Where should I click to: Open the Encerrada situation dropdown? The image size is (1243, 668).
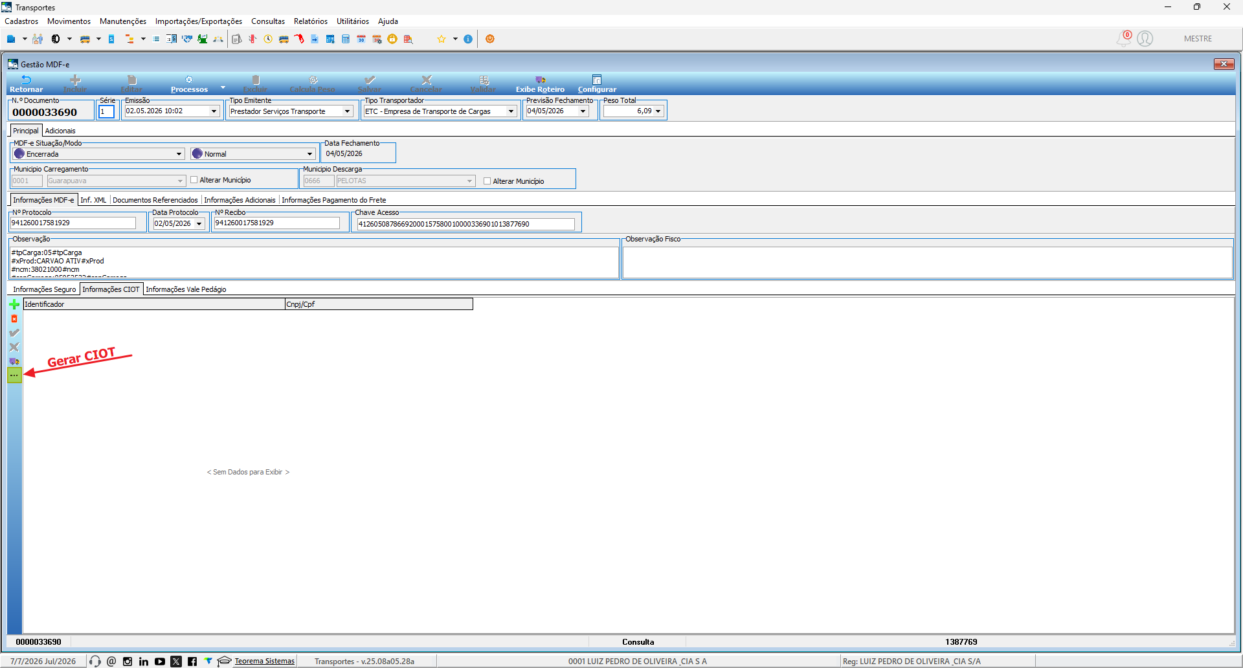[179, 154]
